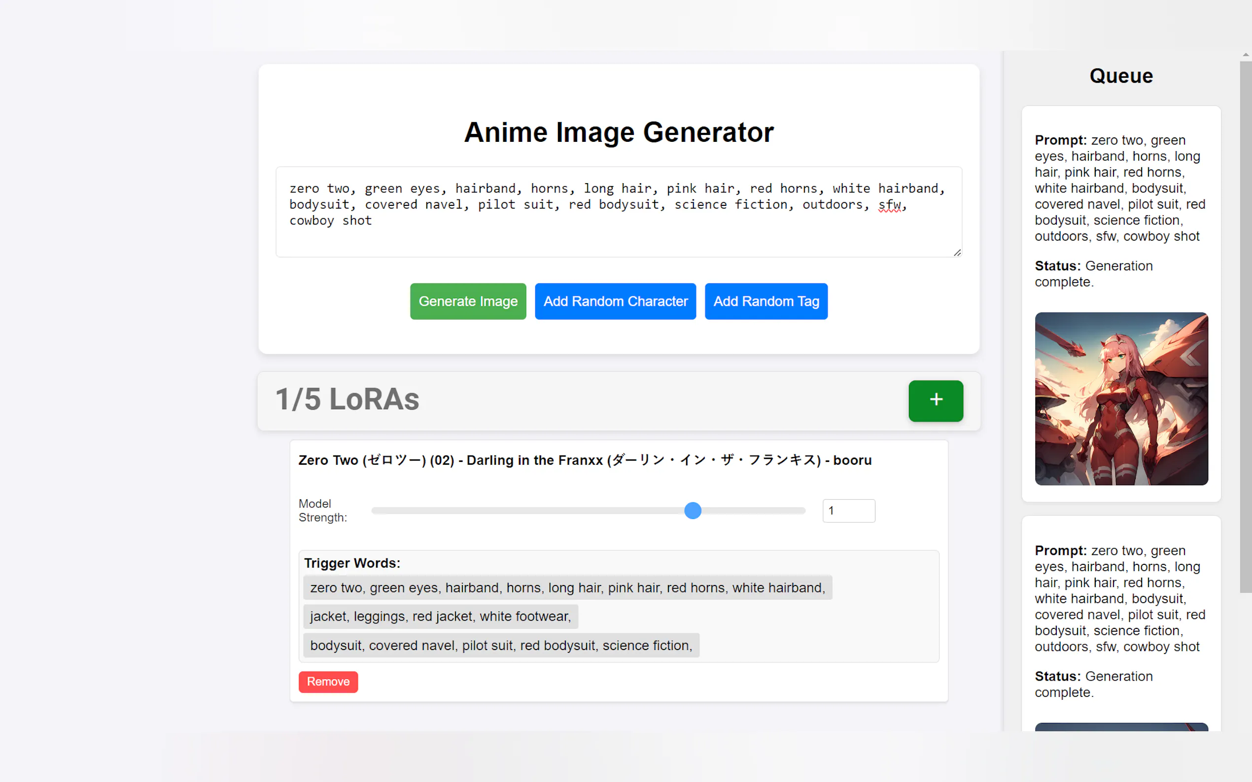Click the 'Trigger Words:' label
Image resolution: width=1252 pixels, height=782 pixels.
click(352, 563)
